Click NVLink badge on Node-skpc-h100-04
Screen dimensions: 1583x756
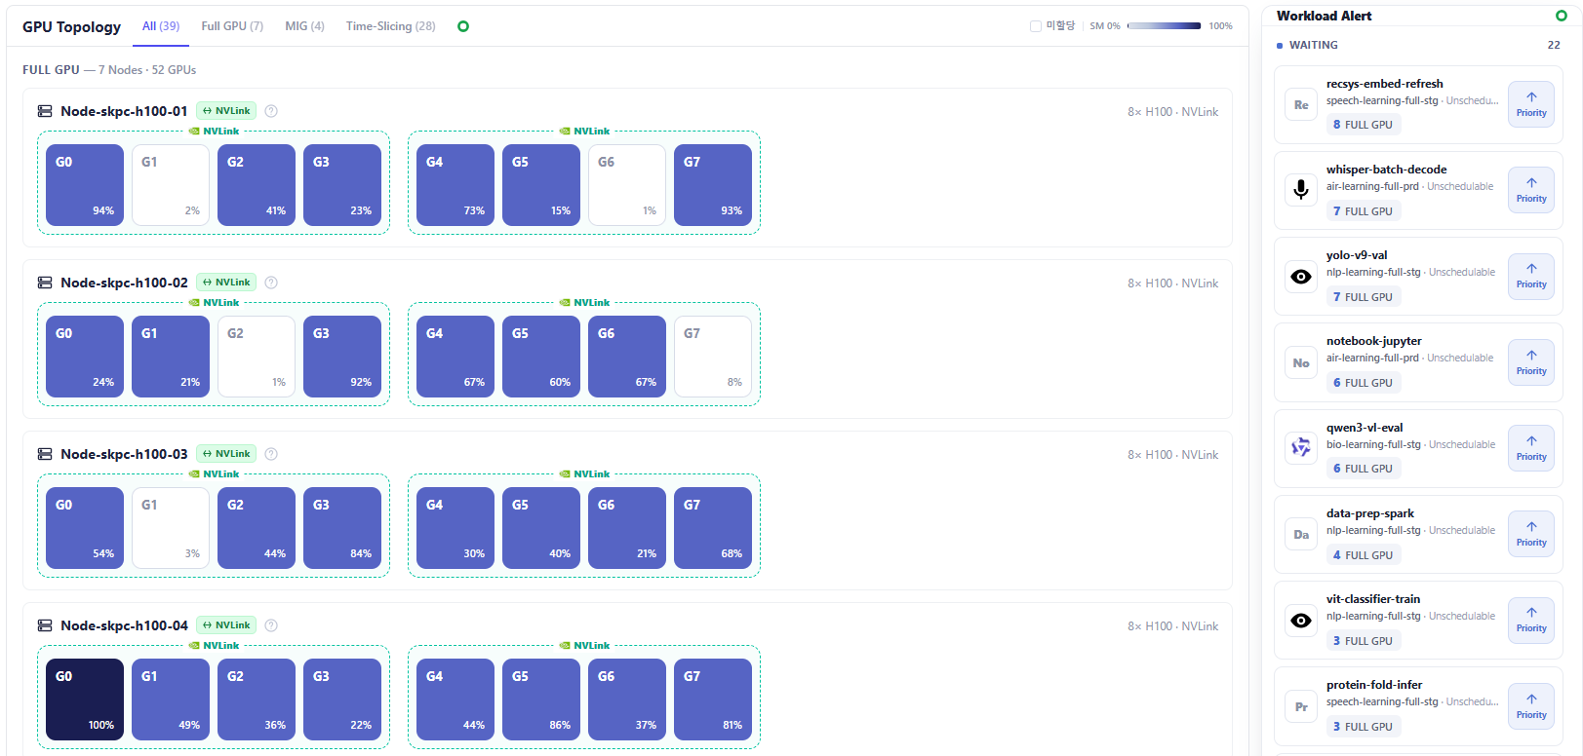(226, 625)
